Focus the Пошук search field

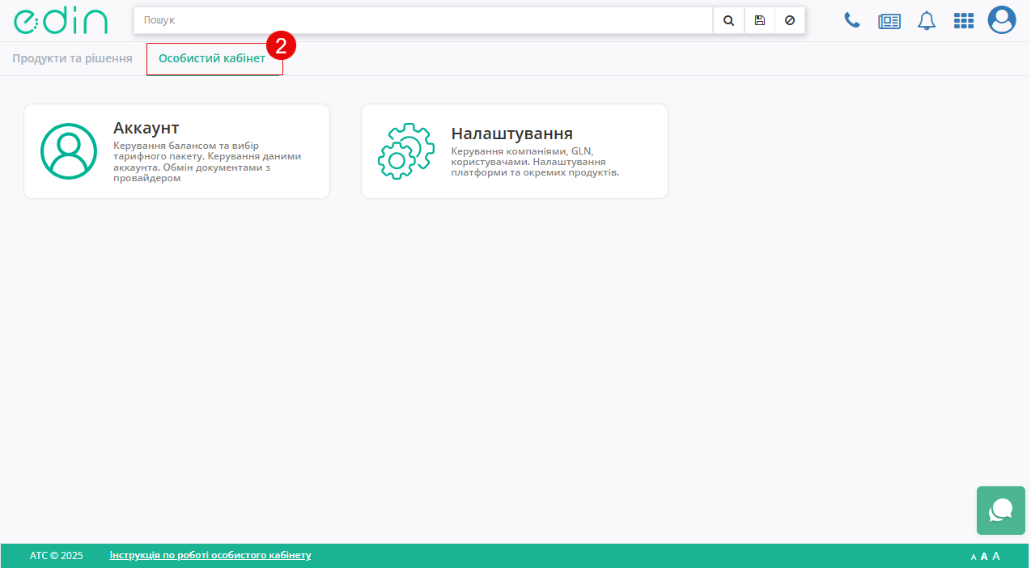coord(422,20)
